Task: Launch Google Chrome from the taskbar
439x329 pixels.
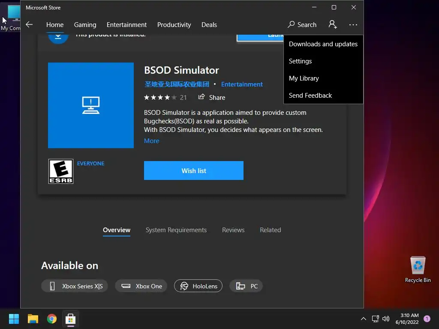Action: (52, 319)
